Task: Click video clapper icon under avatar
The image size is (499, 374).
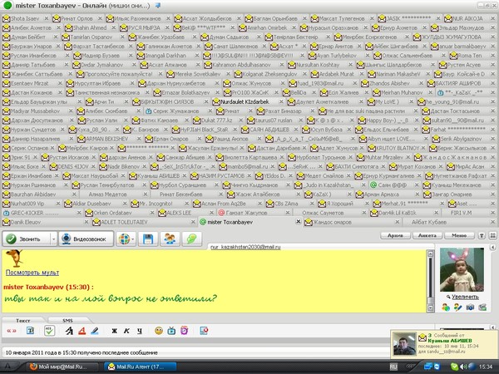Action: point(482,308)
